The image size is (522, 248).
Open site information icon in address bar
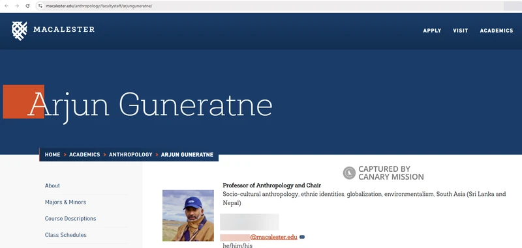coord(40,6)
